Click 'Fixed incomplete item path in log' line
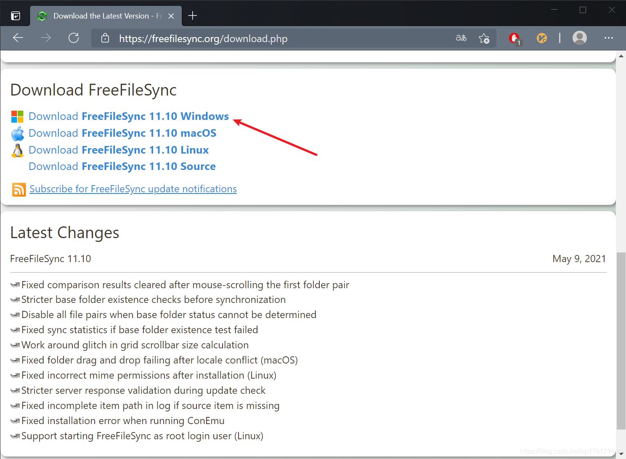 151,406
